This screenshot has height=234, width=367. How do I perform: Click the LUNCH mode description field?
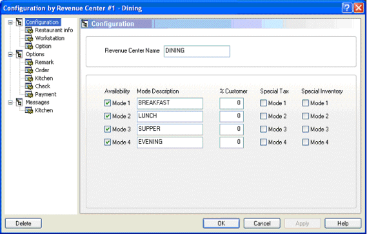[170, 116]
